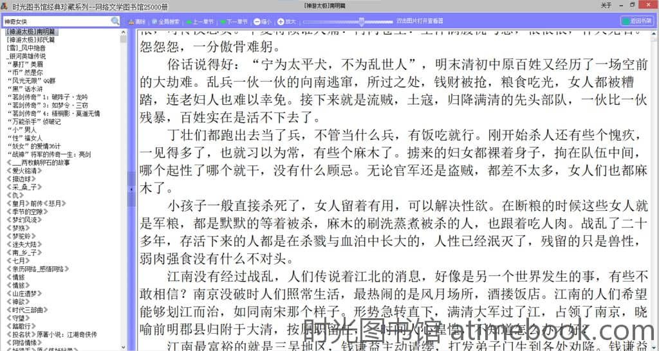
Task: Click the 清除 (clear) toolbar icon
Action: (136, 21)
